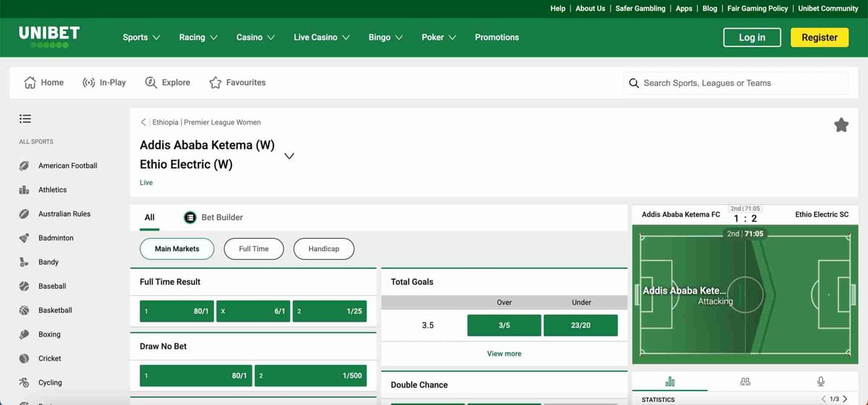Click the search magnifier icon
Image resolution: width=868 pixels, height=405 pixels.
[634, 83]
